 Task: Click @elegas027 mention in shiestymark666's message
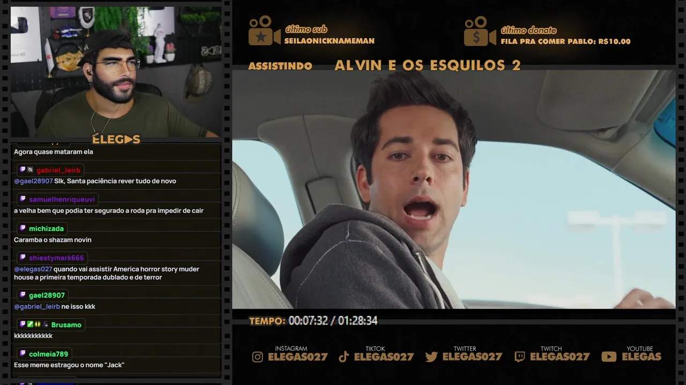[33, 269]
